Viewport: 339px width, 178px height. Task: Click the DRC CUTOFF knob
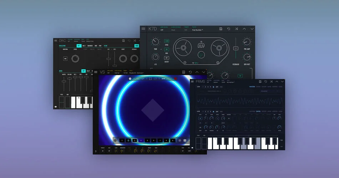pos(123,59)
